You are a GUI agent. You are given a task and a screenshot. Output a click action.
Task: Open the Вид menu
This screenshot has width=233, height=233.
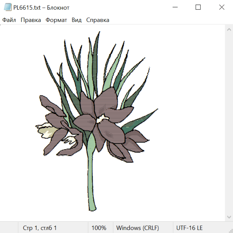(x=77, y=20)
